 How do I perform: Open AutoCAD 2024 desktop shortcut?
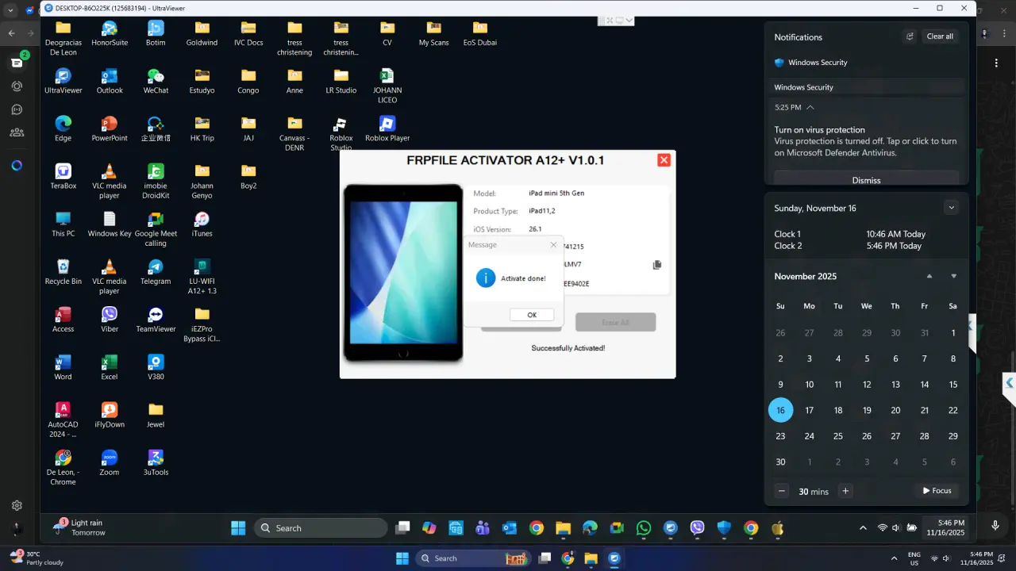pyautogui.click(x=63, y=420)
